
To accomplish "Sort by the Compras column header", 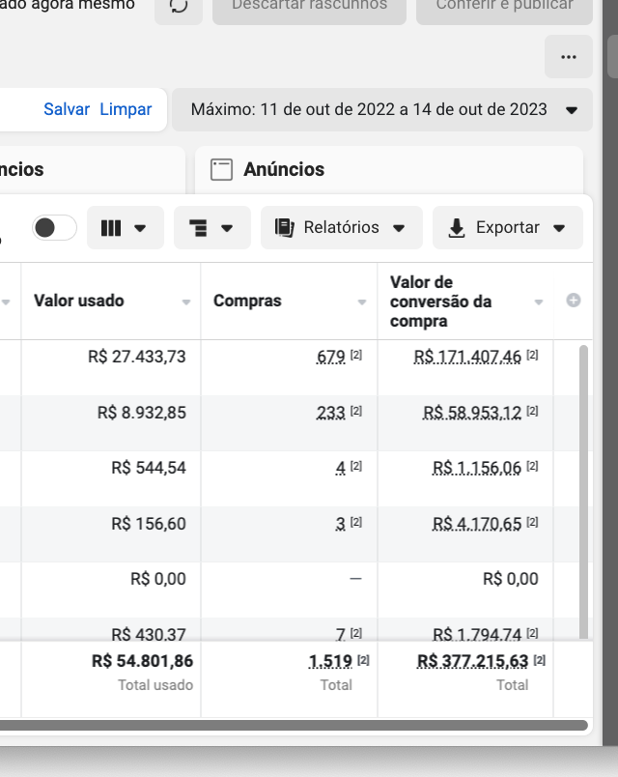I will [x=247, y=301].
